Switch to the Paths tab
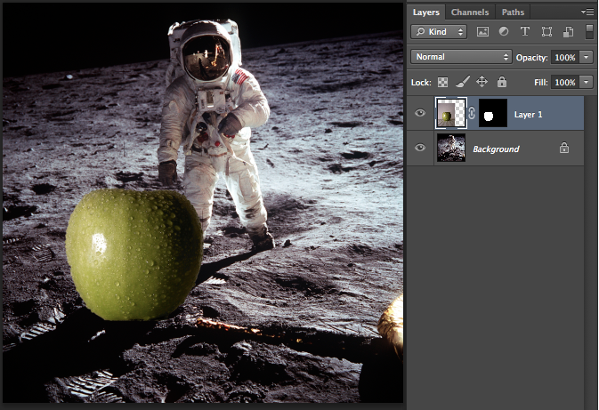 [513, 12]
